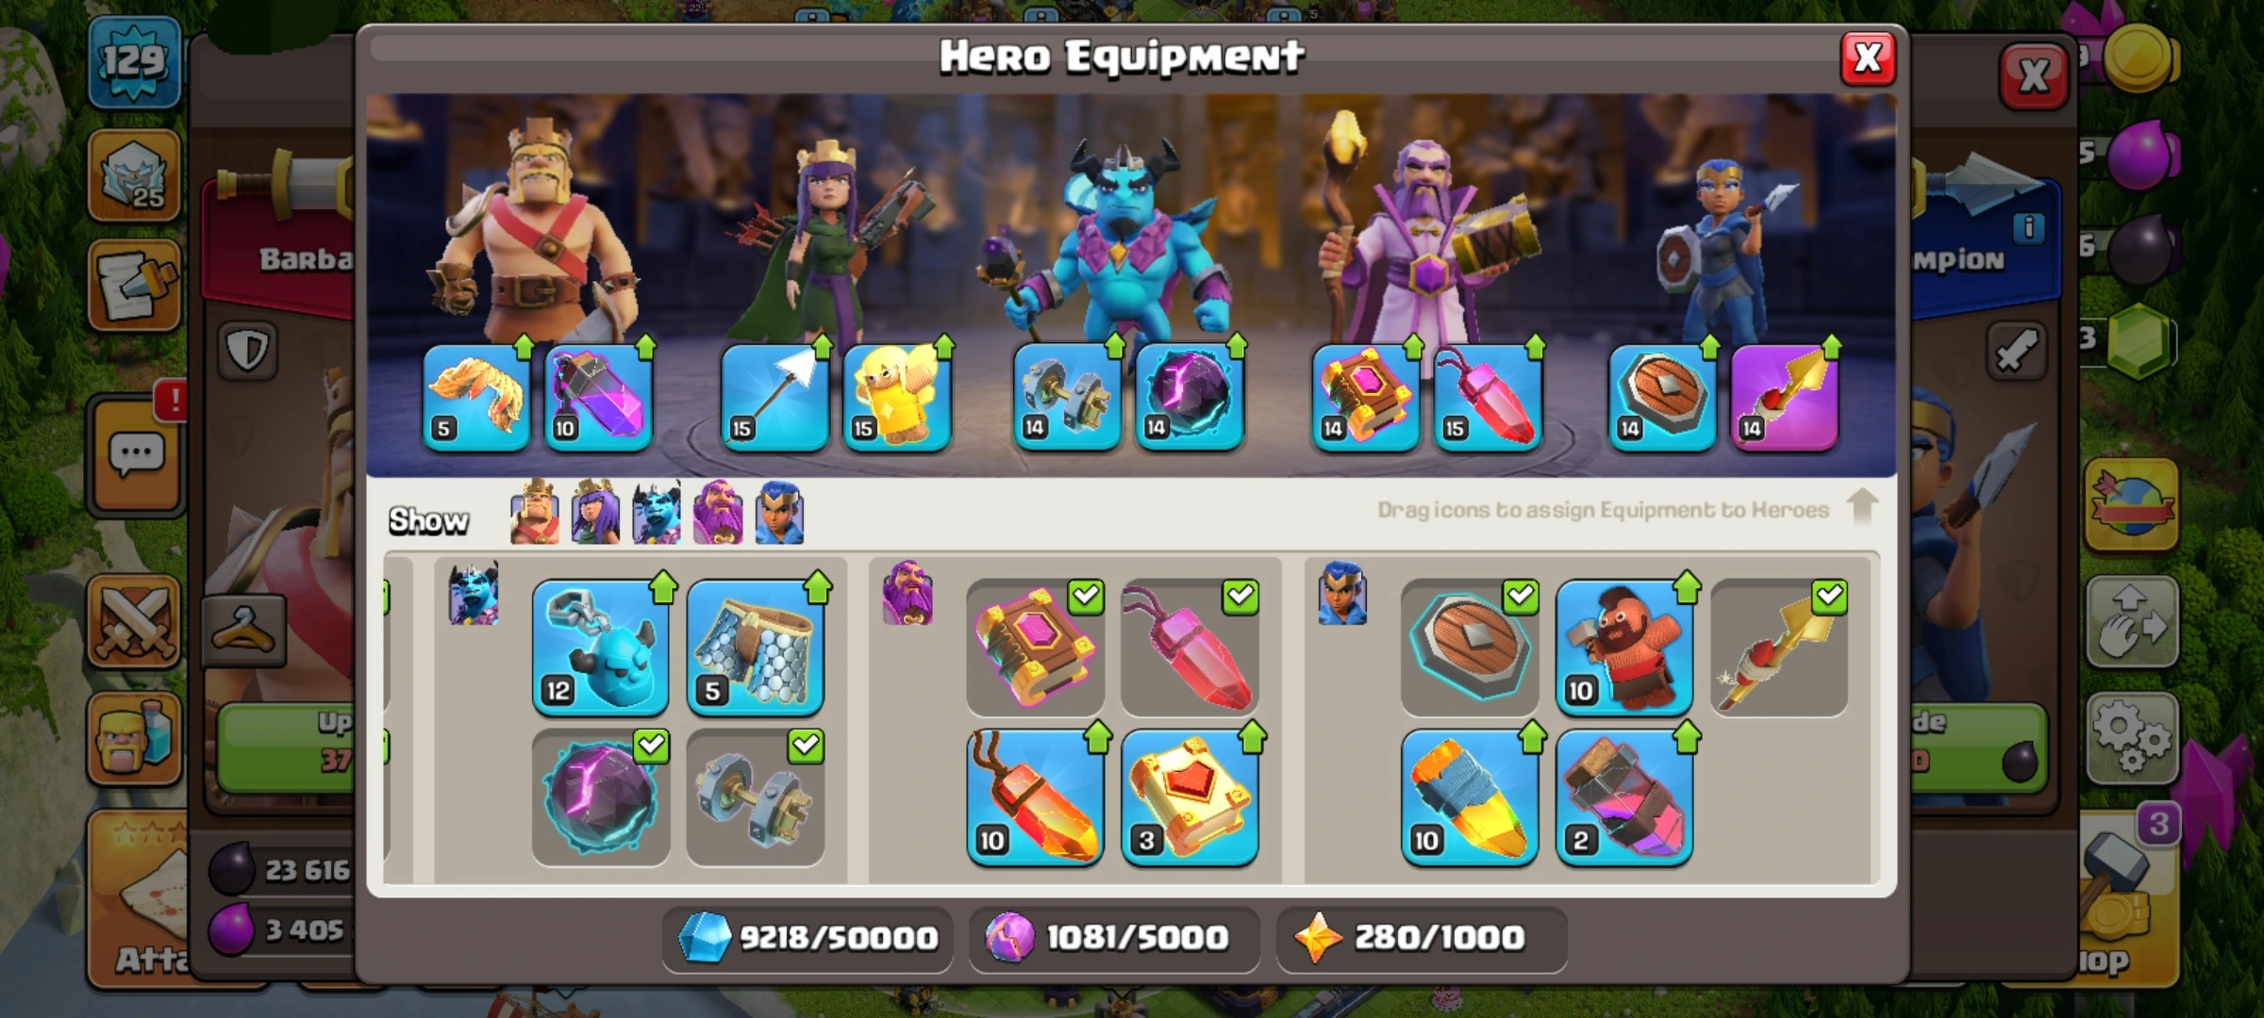Close the Hero Equipment window

(1868, 58)
